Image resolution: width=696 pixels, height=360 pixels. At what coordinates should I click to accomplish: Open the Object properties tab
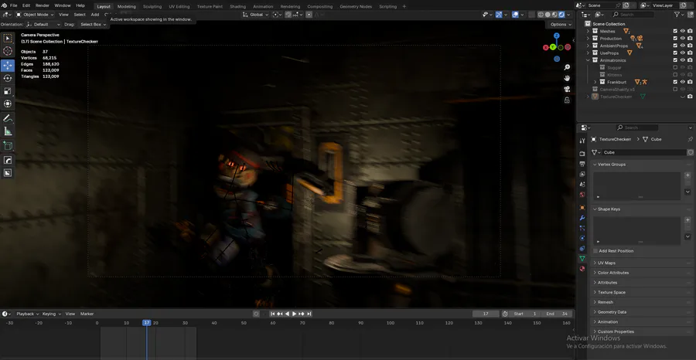582,208
